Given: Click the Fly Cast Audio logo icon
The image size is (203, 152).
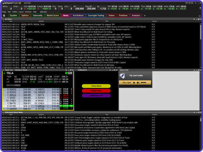Looking at the screenshot, I should point(122,76).
